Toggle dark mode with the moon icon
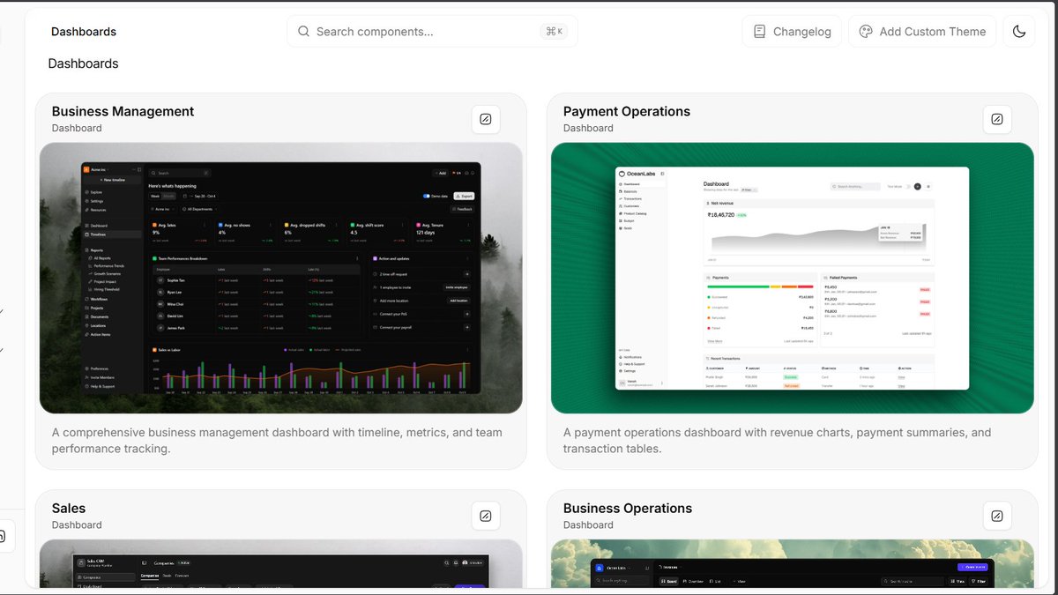Image resolution: width=1058 pixels, height=595 pixels. [1019, 32]
